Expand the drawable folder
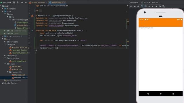 tap(5, 42)
